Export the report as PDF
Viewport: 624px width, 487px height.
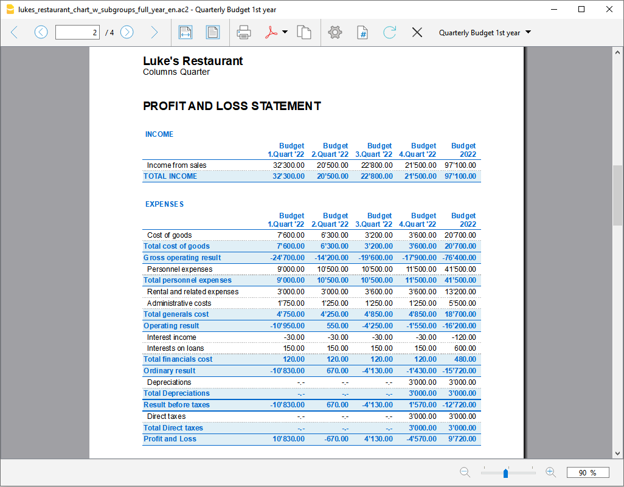click(x=271, y=32)
